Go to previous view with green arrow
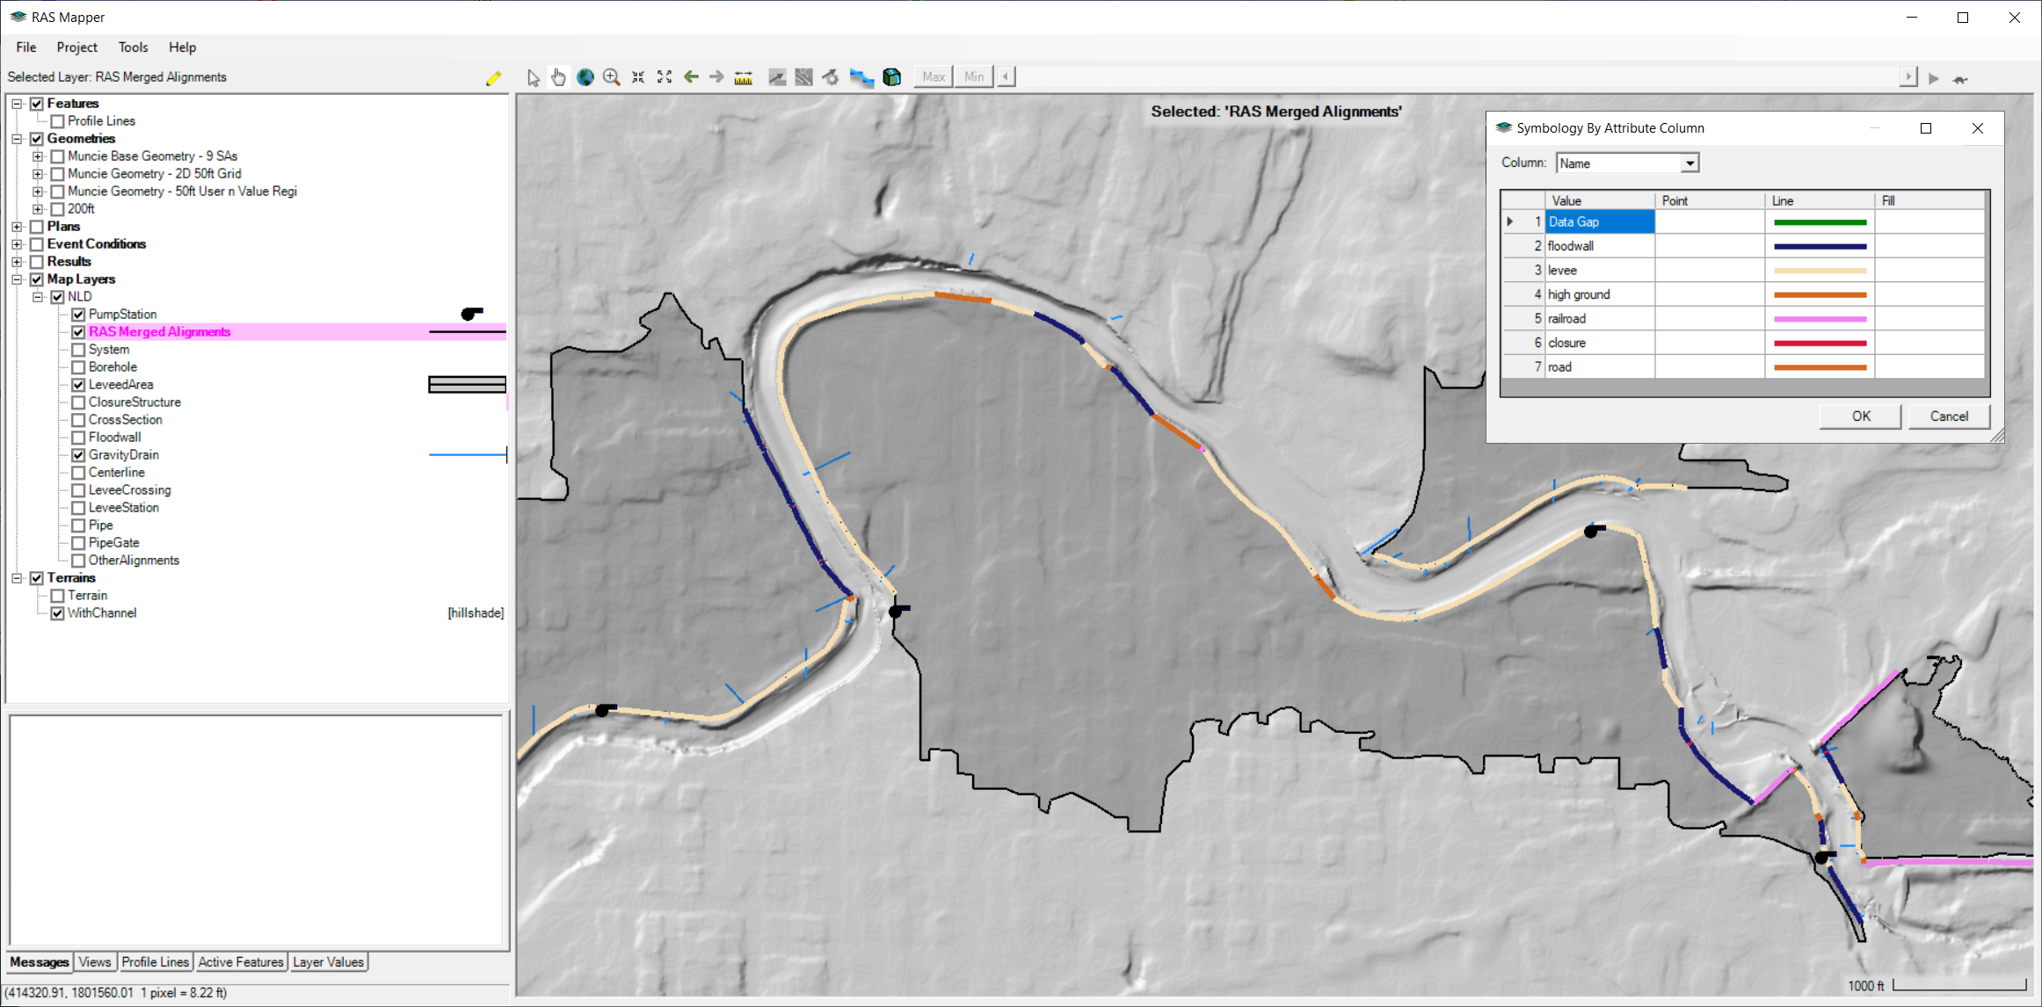Viewport: 2042px width, 1007px height. (x=691, y=77)
